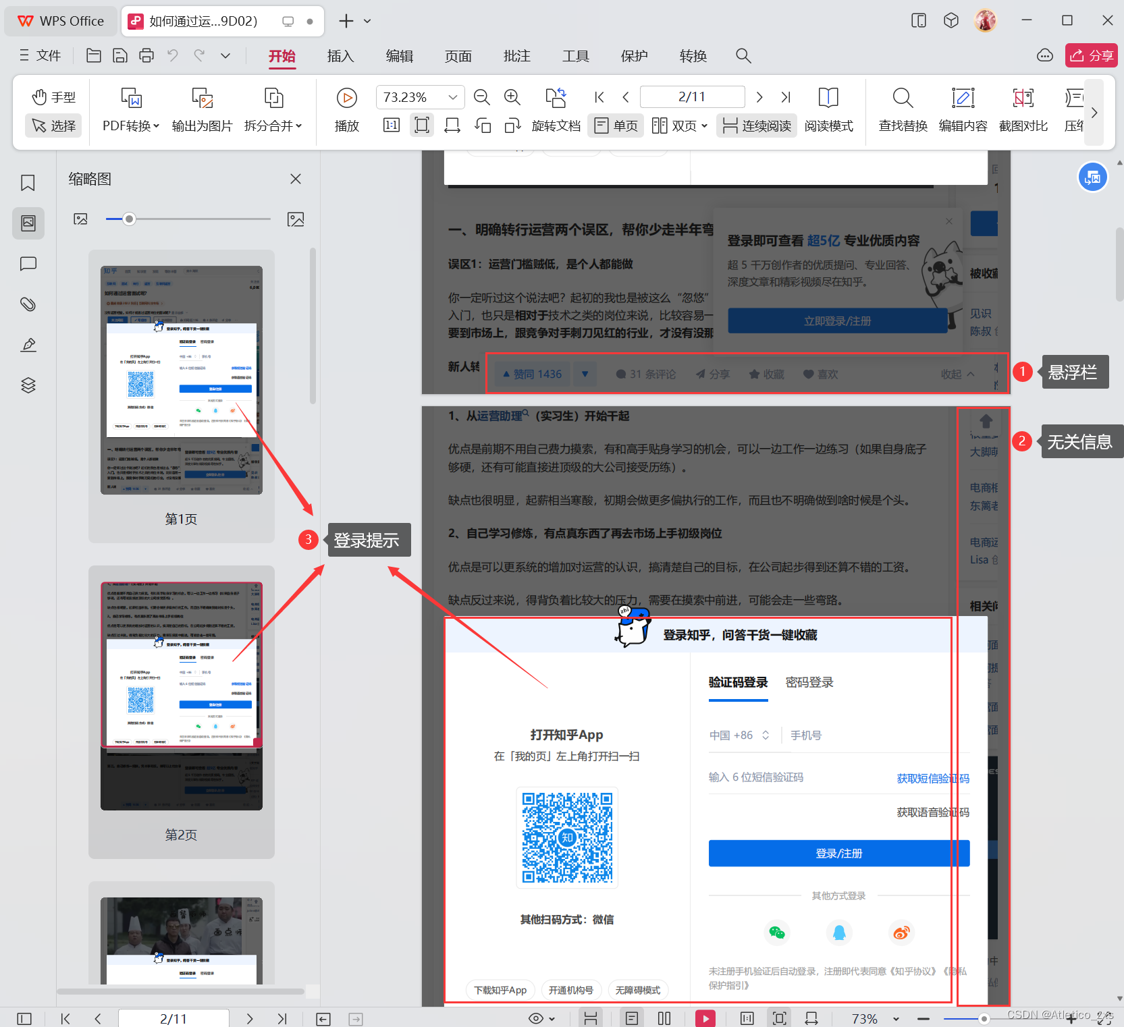The height and width of the screenshot is (1027, 1124).
Task: Open the 文件 menu
Action: pyautogui.click(x=40, y=55)
